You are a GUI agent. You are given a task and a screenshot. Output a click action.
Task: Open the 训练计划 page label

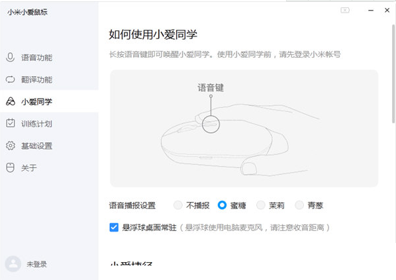(36, 124)
